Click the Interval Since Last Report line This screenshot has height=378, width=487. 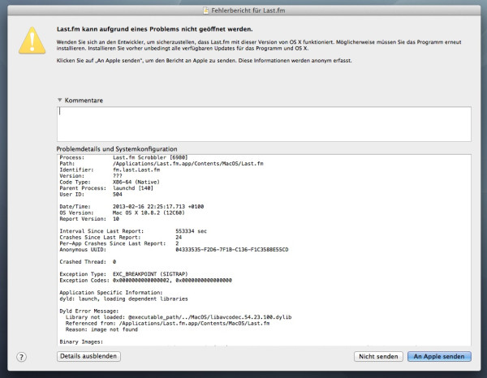coord(133,231)
